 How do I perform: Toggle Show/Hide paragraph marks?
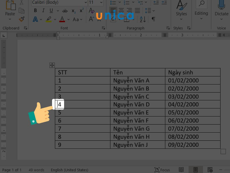154,19
